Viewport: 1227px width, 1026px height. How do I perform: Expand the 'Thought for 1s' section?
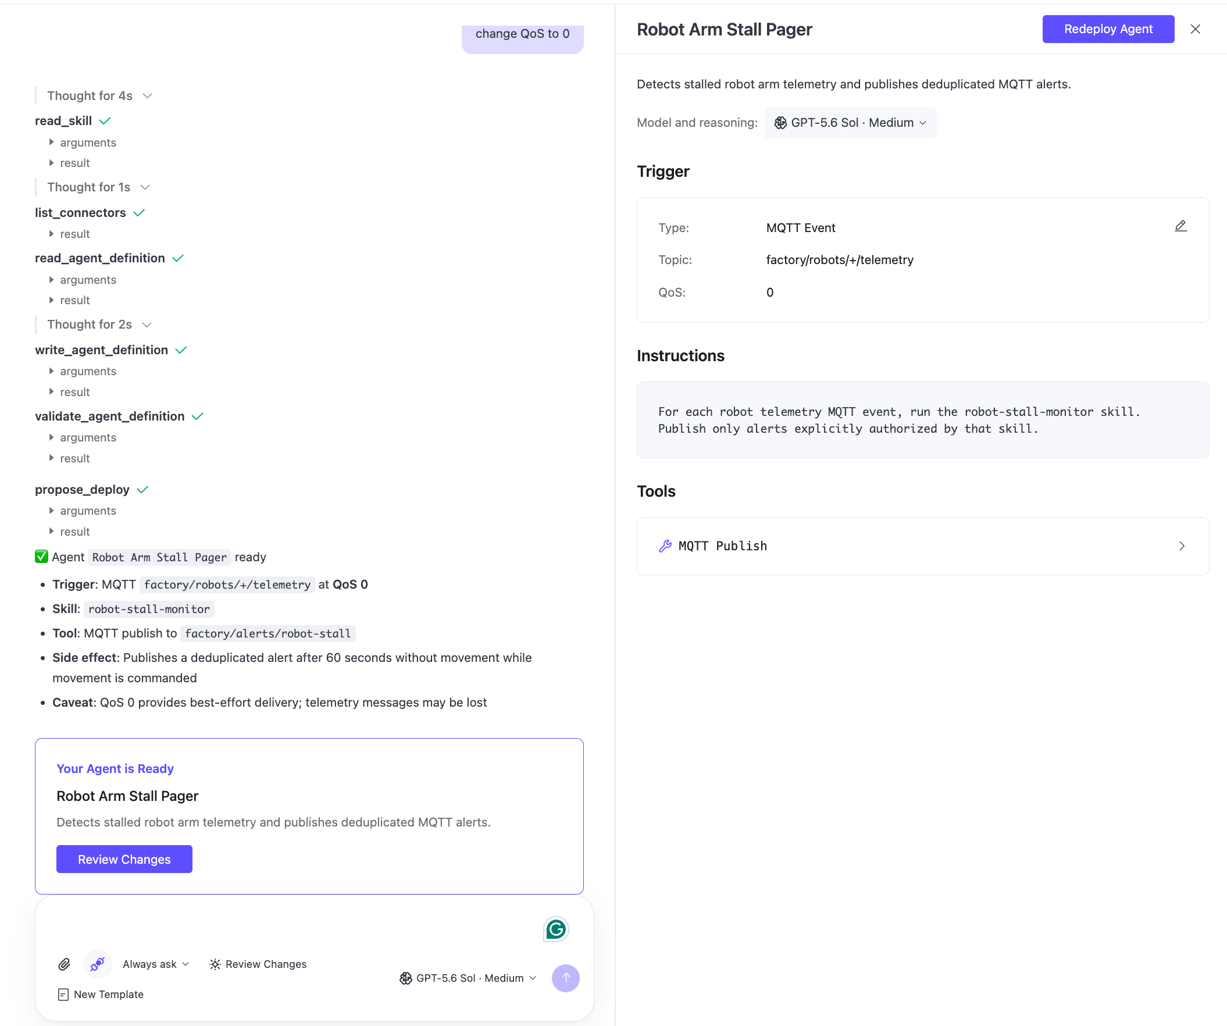[99, 187]
